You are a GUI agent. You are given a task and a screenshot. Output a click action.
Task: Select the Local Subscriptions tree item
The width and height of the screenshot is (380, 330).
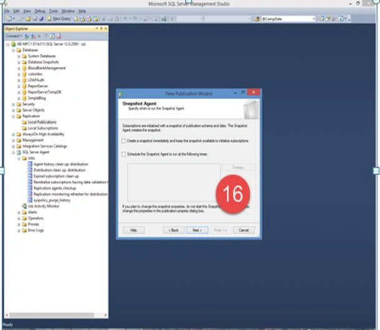(43, 128)
